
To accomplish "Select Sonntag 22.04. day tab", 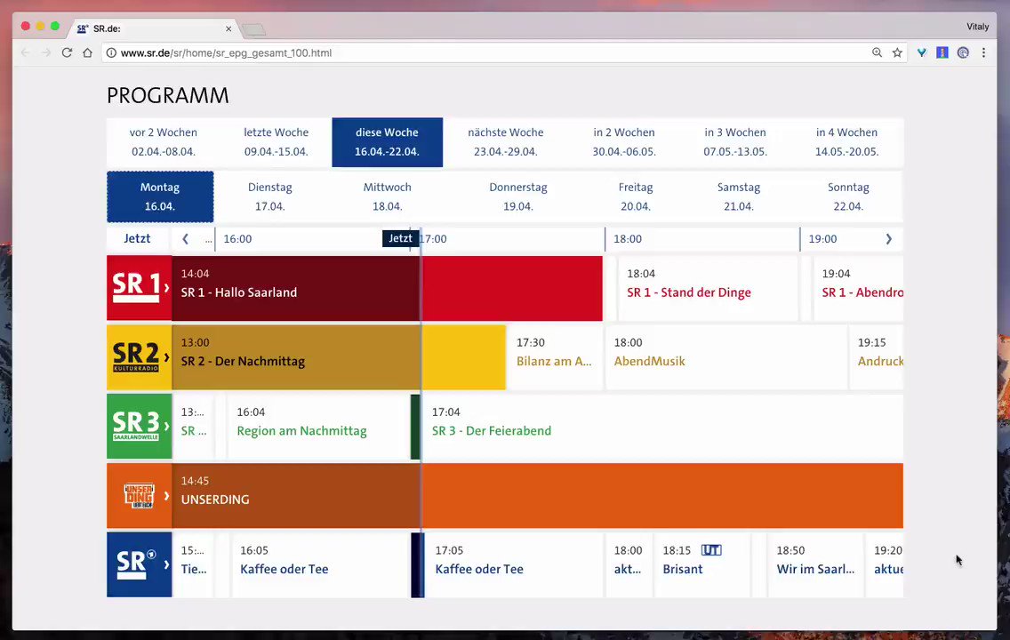I will pyautogui.click(x=848, y=197).
